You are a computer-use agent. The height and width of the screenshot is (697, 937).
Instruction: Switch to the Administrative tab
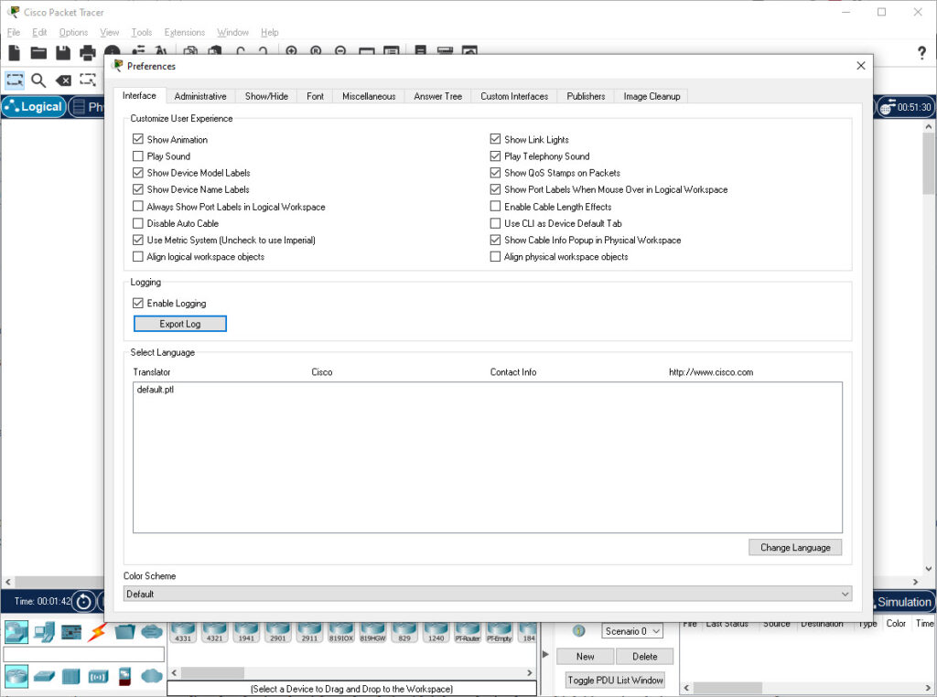point(200,96)
